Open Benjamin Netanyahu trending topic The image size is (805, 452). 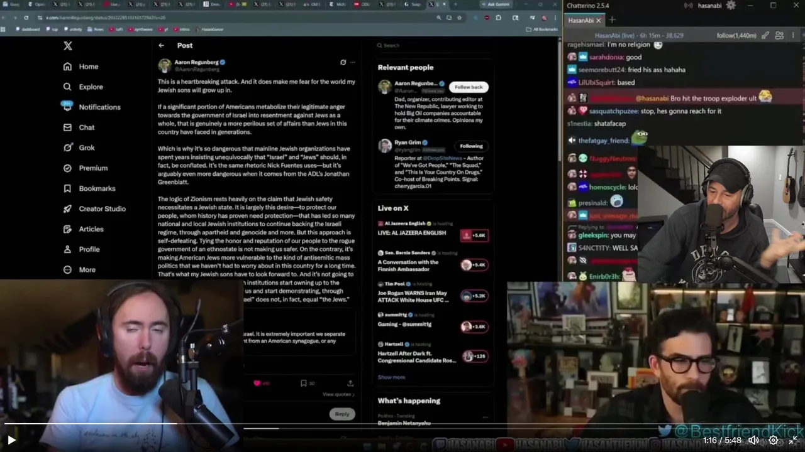(x=404, y=423)
